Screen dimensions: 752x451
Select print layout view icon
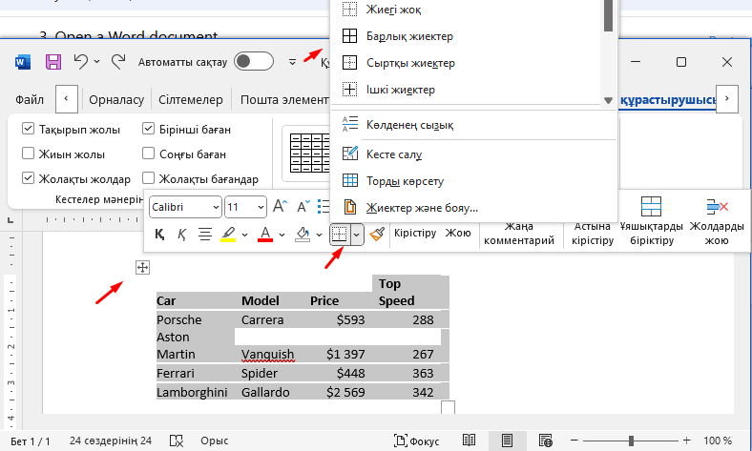(507, 441)
